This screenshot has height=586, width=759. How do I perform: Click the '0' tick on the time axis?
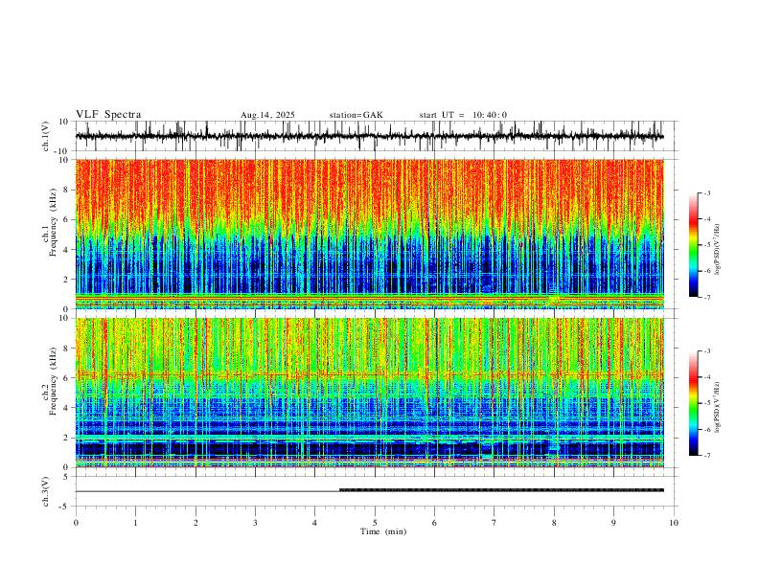[x=76, y=523]
